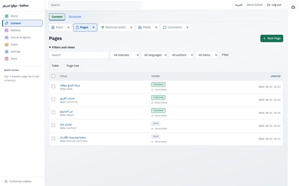
Task: Click Demo Editor user name
Action: [255, 5]
